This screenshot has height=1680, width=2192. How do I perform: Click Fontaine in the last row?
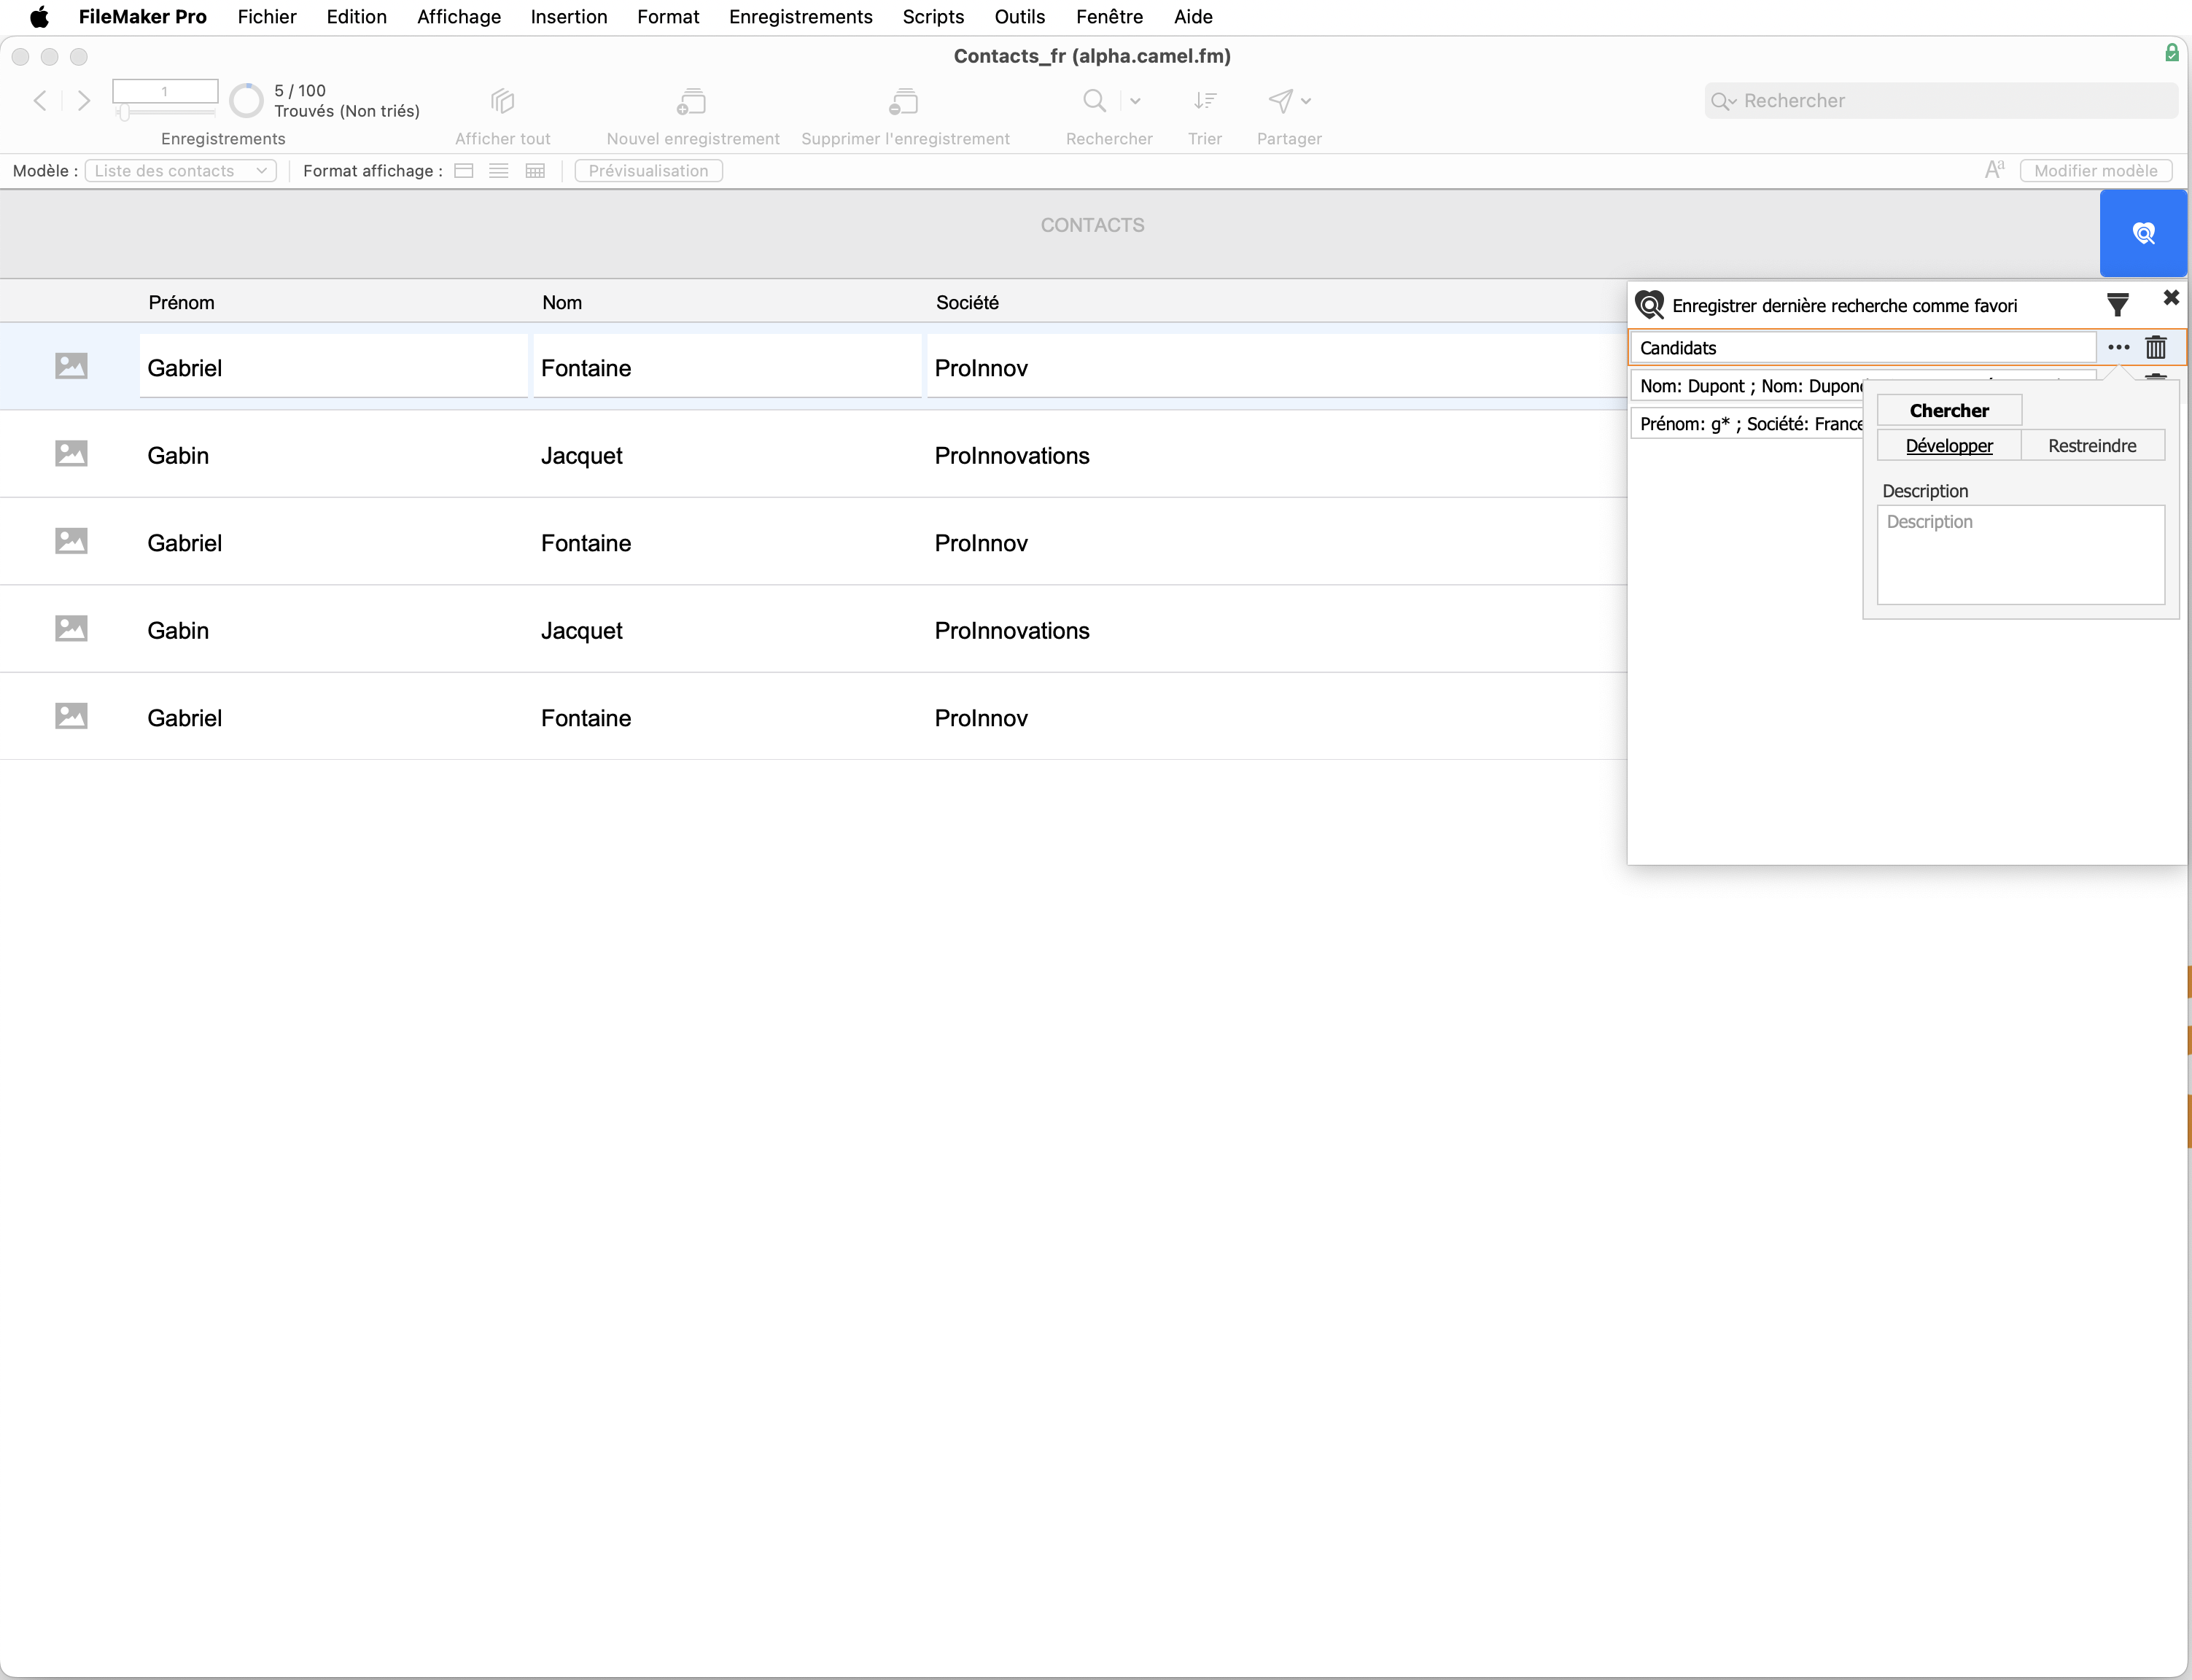pyautogui.click(x=586, y=718)
